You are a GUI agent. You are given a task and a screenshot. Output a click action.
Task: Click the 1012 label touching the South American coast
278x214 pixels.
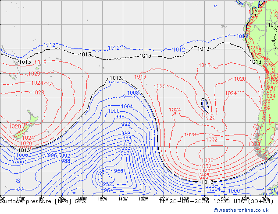click(x=242, y=36)
